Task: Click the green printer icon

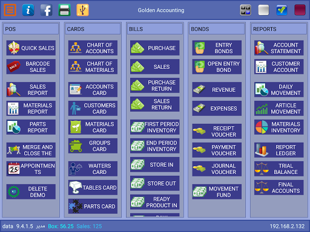Action: pyautogui.click(x=64, y=10)
